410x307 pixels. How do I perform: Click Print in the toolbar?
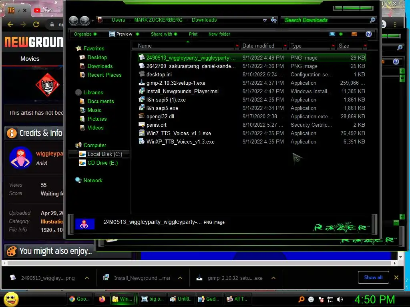tap(193, 34)
